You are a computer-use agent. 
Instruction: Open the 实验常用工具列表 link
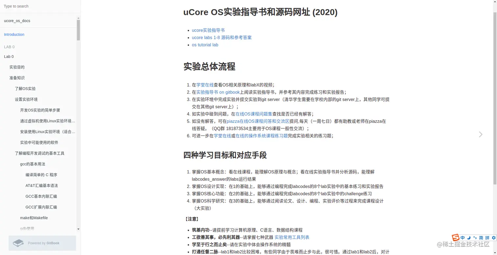(292, 237)
